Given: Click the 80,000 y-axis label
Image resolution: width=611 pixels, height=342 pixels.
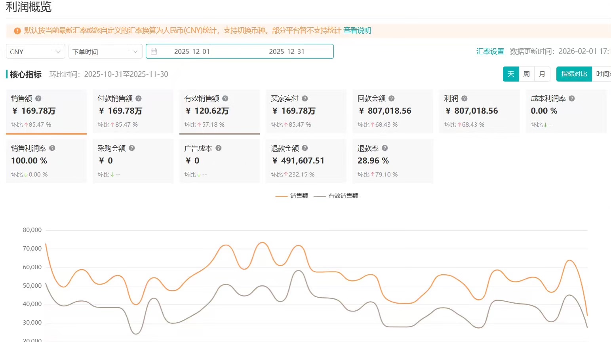Looking at the screenshot, I should point(32,230).
